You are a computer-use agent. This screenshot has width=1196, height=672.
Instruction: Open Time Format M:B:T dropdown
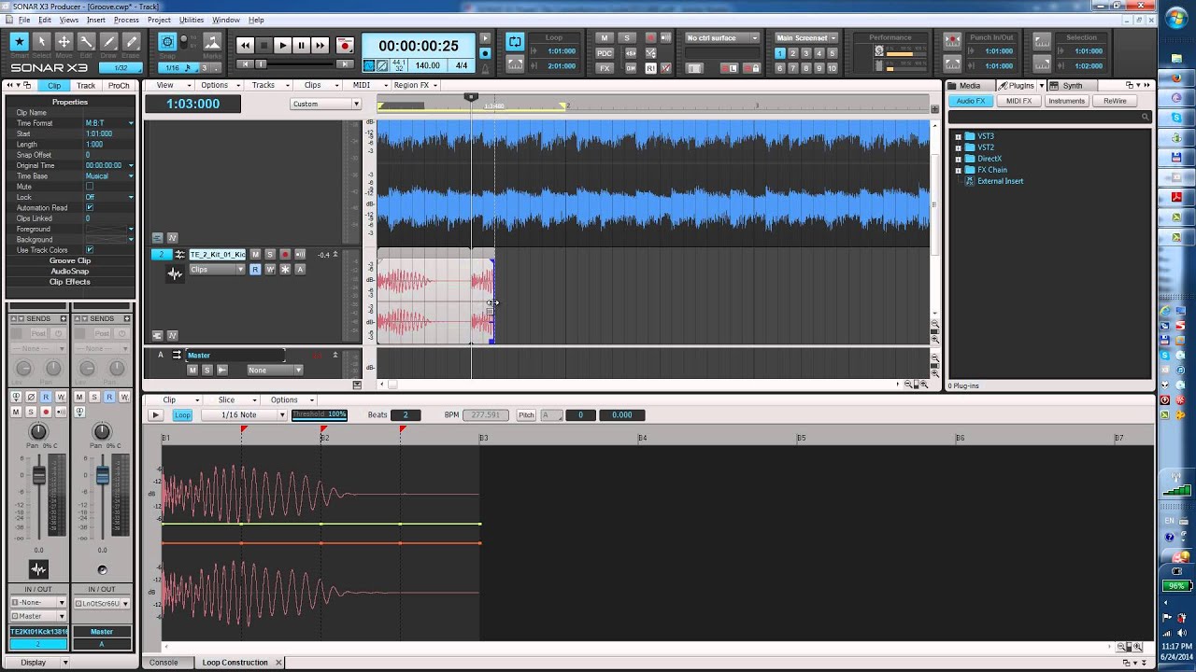109,123
